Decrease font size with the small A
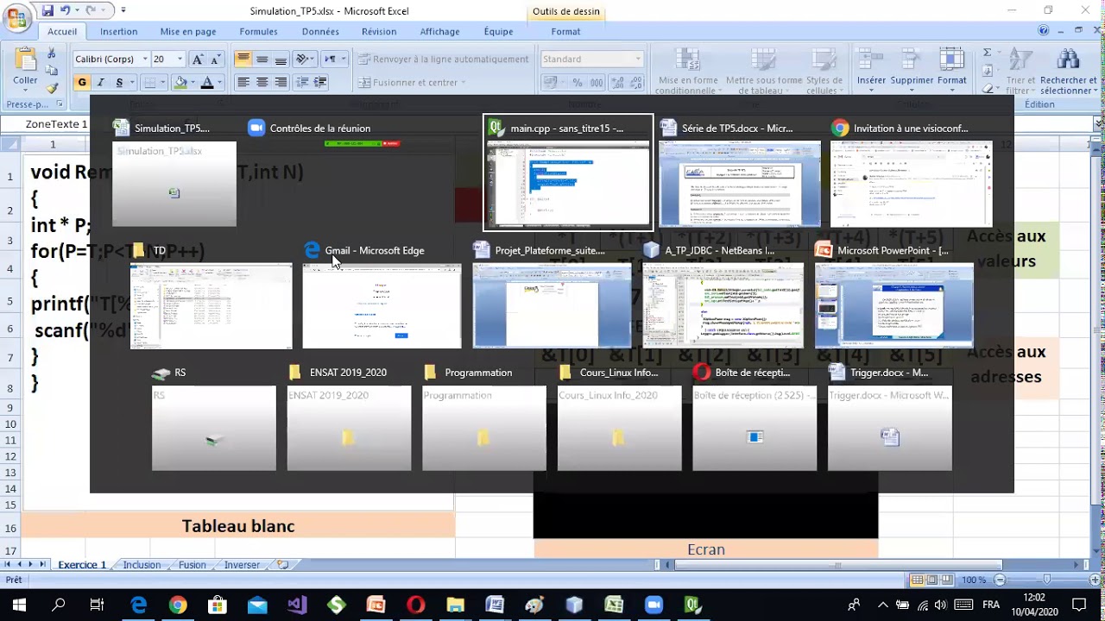 215,59
